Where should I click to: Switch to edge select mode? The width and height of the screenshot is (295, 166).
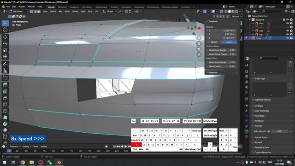pyautogui.click(x=35, y=12)
